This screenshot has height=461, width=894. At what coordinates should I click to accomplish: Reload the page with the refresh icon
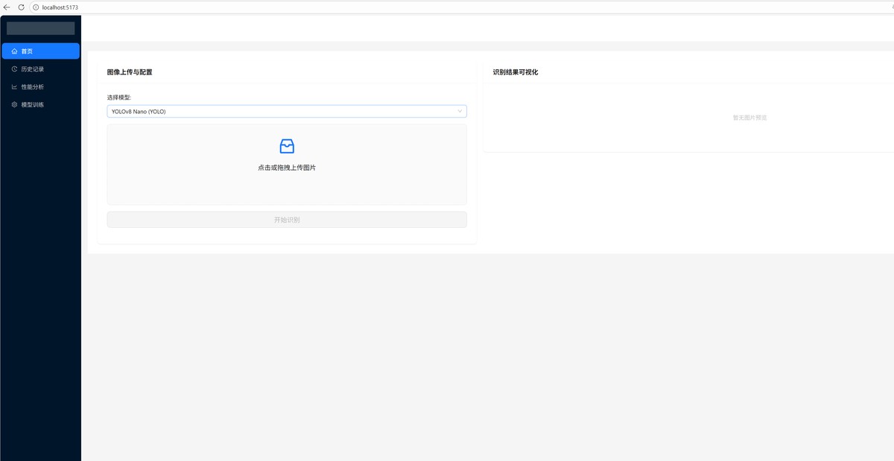point(21,7)
